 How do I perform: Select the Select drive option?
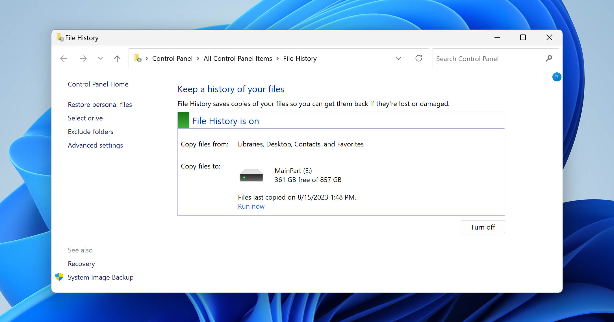85,118
